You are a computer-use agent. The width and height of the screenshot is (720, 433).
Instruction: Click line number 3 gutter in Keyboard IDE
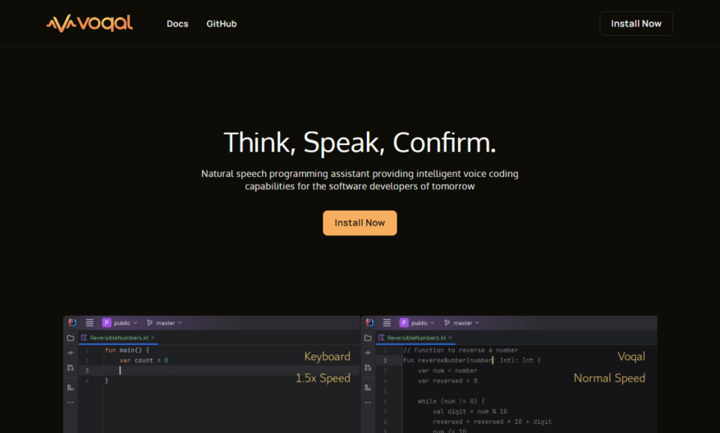coord(87,371)
